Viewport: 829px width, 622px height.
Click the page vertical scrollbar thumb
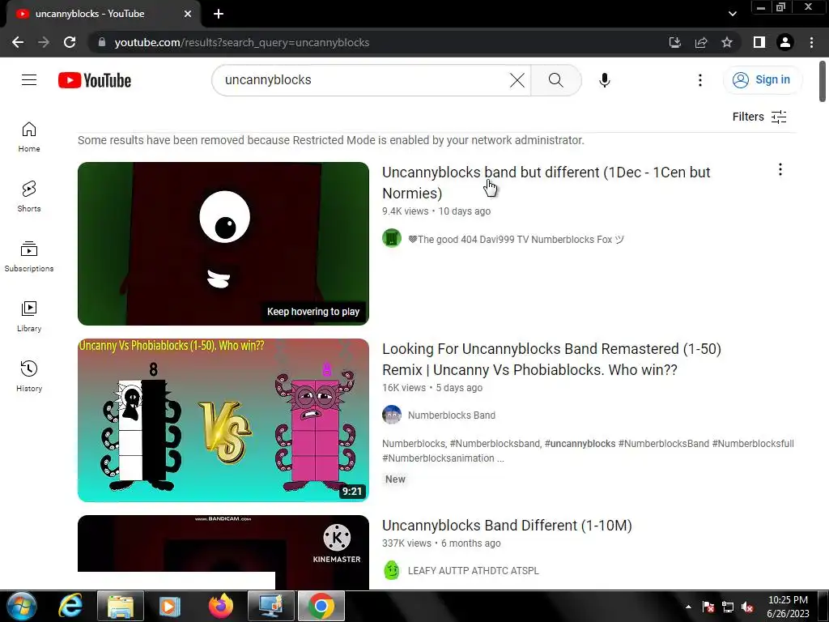pyautogui.click(x=823, y=82)
